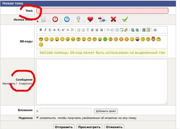Image resolution: width=180 pixels, height=129 pixels.
Task: Select the red exclamation topic icon
Action: click(55, 19)
